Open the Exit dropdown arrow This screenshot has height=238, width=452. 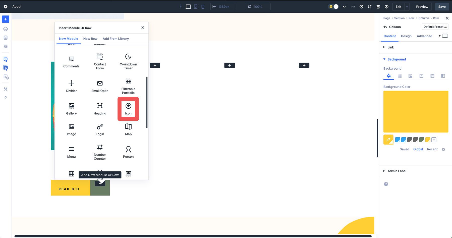[x=407, y=7]
